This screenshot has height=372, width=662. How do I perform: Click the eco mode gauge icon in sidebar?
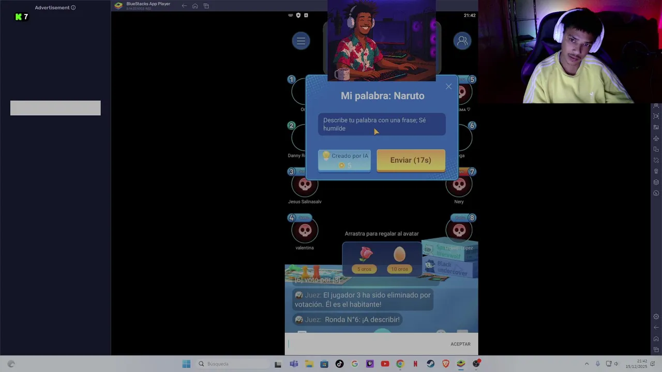[x=656, y=193]
